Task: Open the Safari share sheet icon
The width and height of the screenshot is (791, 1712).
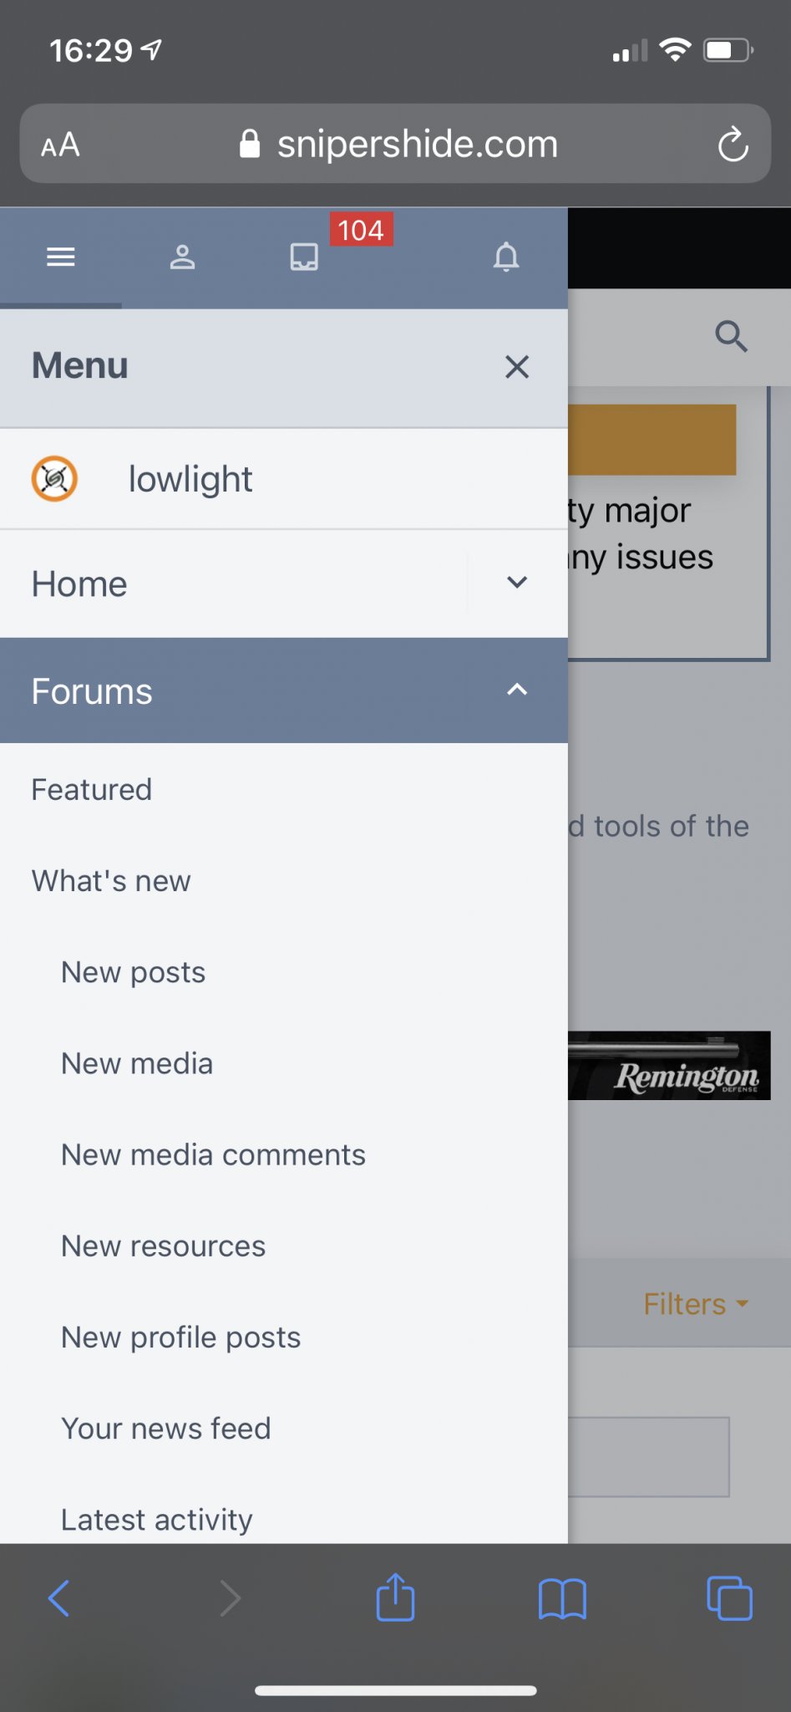Action: [395, 1597]
